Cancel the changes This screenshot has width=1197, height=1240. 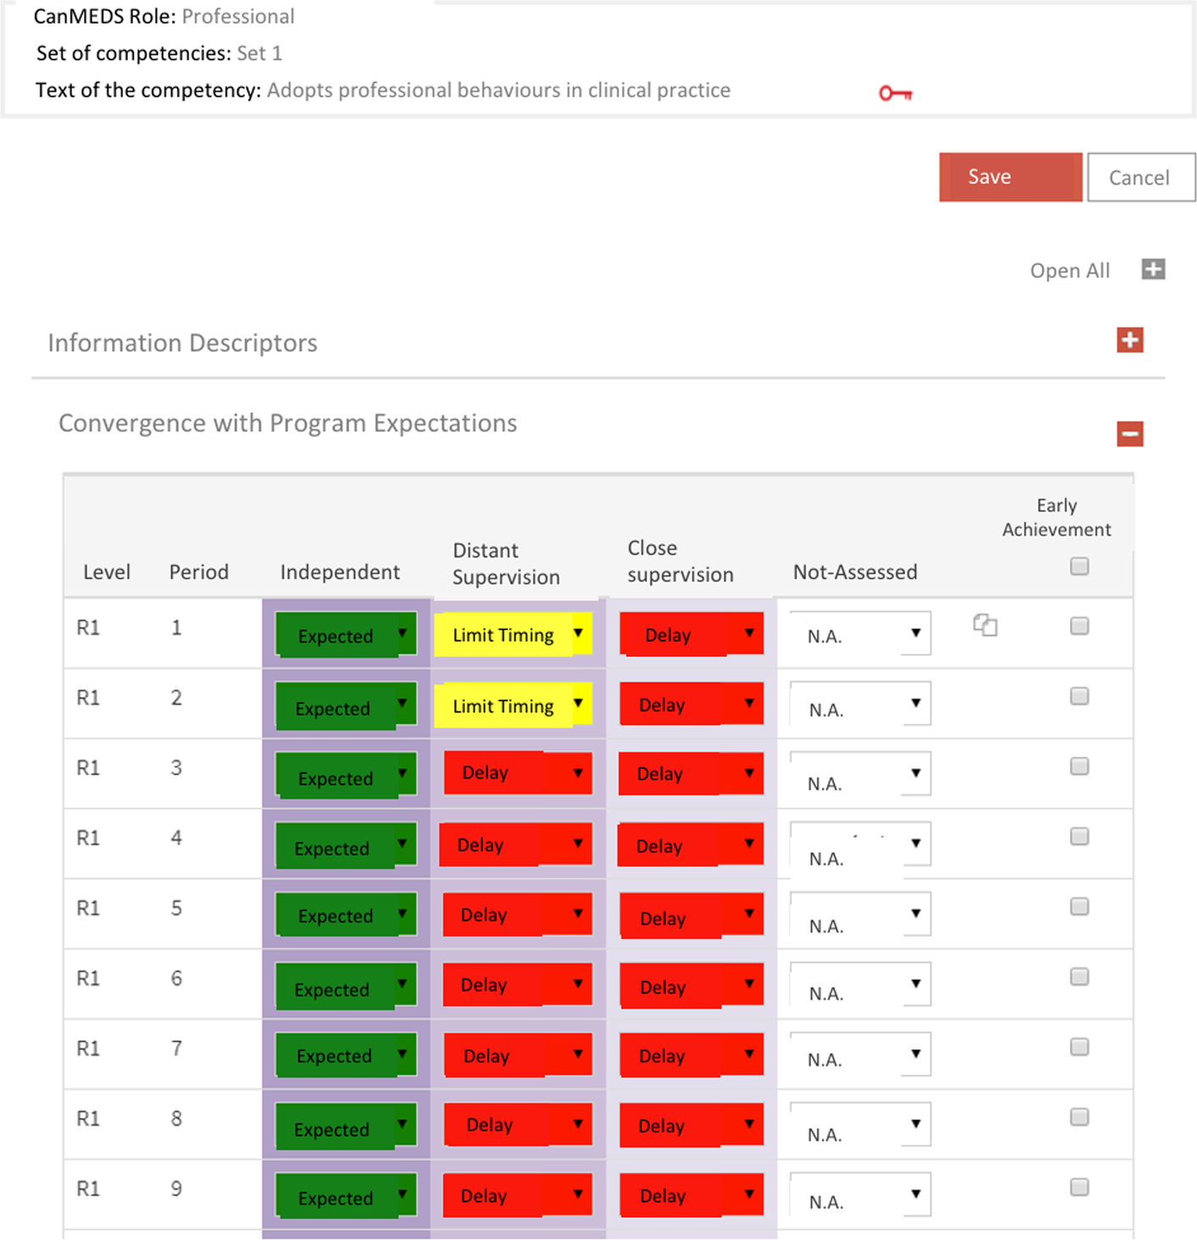[x=1141, y=177]
